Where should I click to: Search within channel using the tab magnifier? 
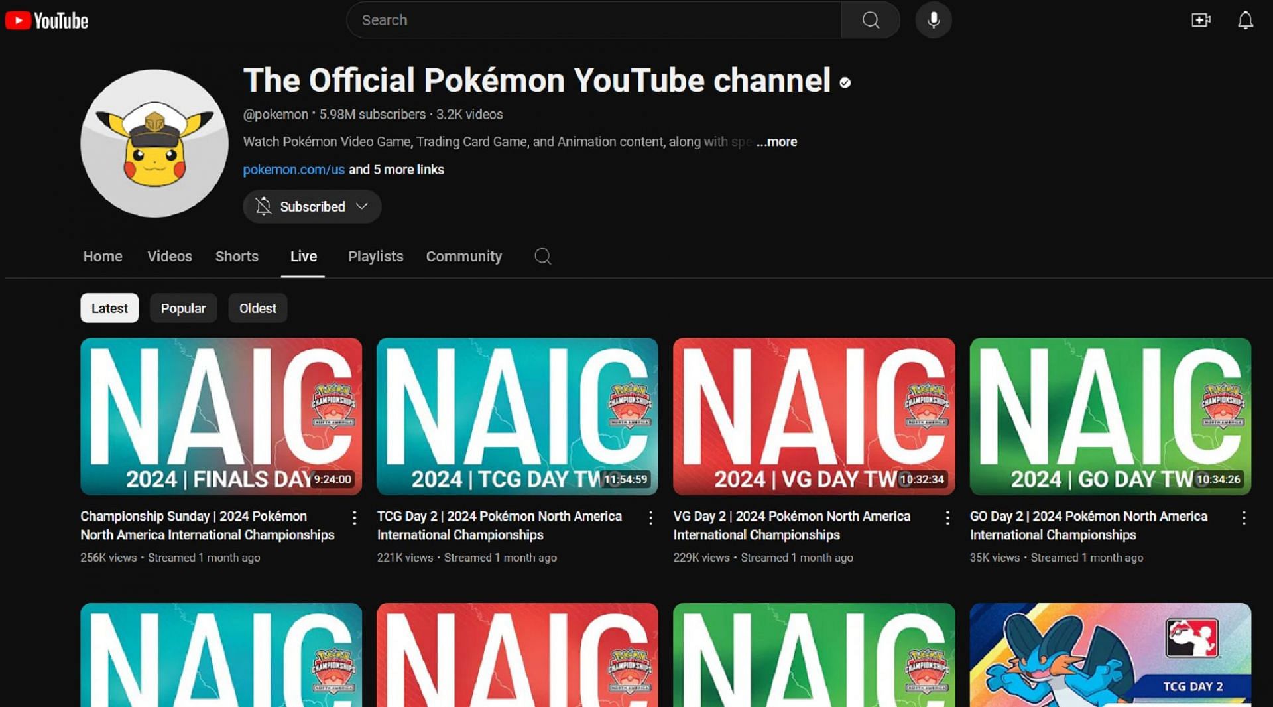pos(542,256)
